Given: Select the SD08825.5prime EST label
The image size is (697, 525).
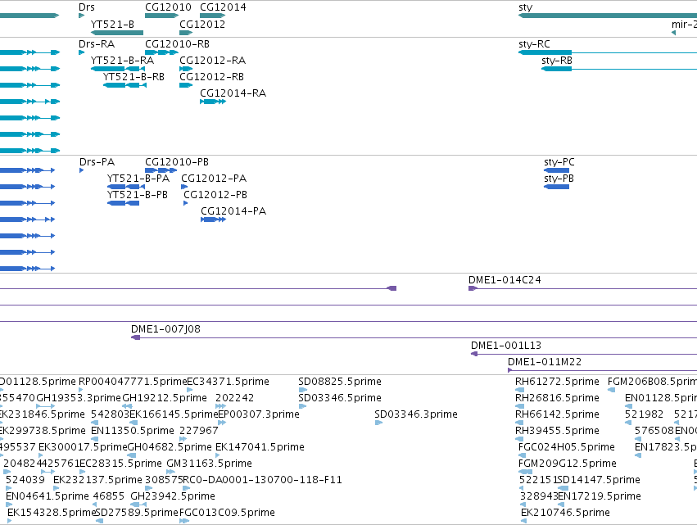Looking at the screenshot, I should [340, 382].
